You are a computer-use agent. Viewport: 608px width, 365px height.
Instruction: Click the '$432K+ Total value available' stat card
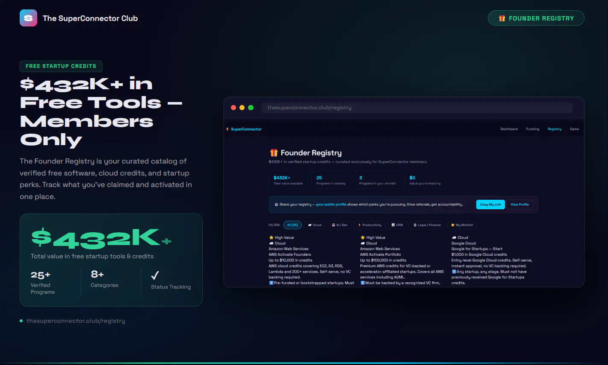pos(288,180)
